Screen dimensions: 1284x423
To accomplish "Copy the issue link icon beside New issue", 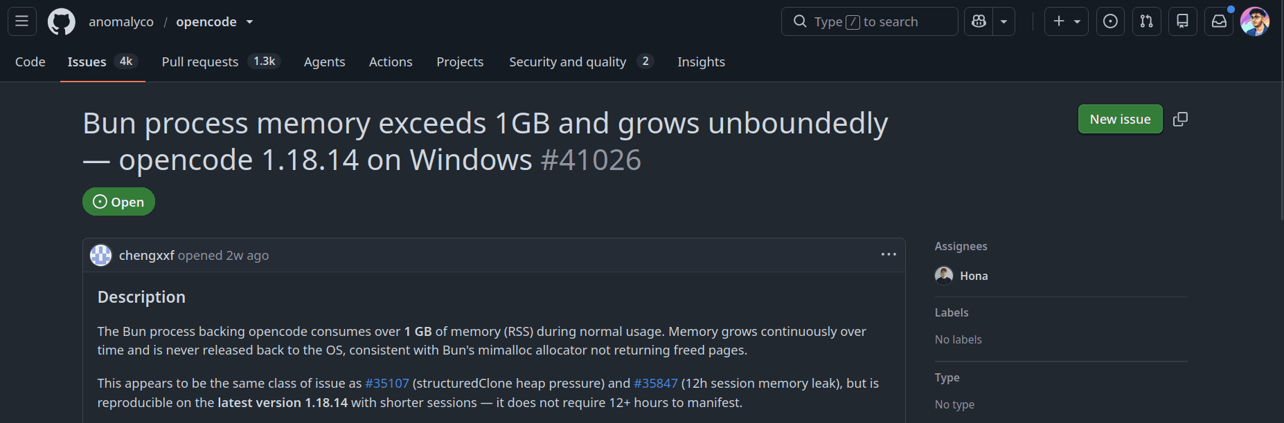I will (x=1180, y=119).
